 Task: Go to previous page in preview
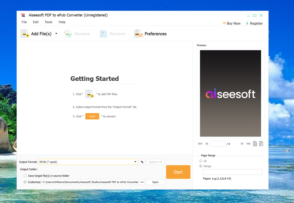click(x=207, y=144)
